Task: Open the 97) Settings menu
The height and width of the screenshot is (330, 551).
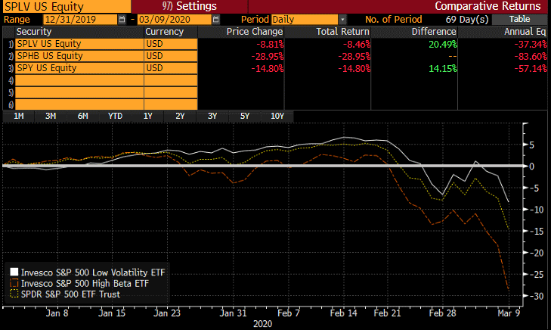Action: point(190,6)
